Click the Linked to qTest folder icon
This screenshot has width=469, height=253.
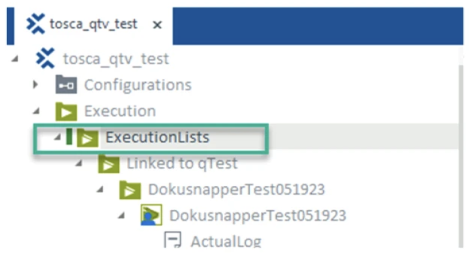[109, 164]
